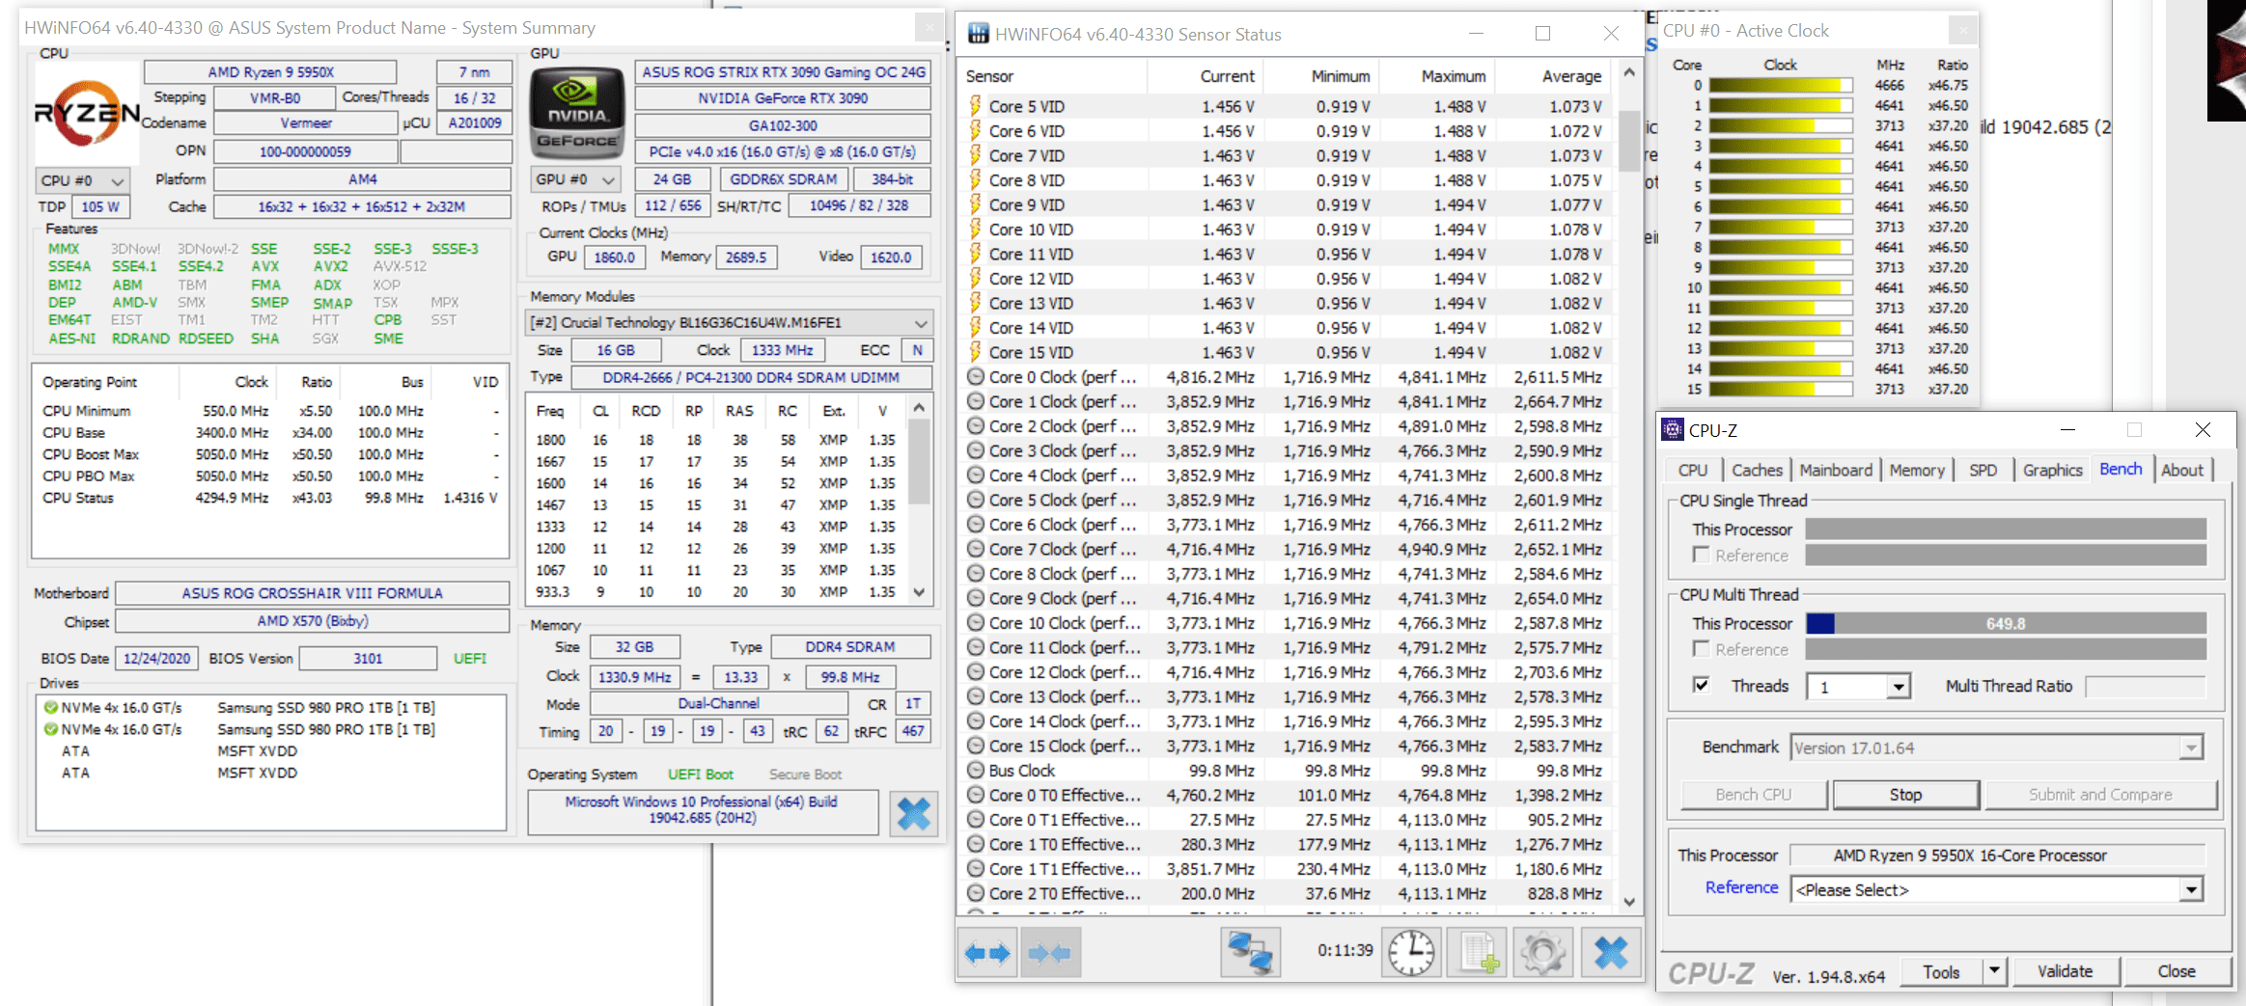2246x1006 pixels.
Task: Start logging with the sheet-plus icon
Action: 1478,953
